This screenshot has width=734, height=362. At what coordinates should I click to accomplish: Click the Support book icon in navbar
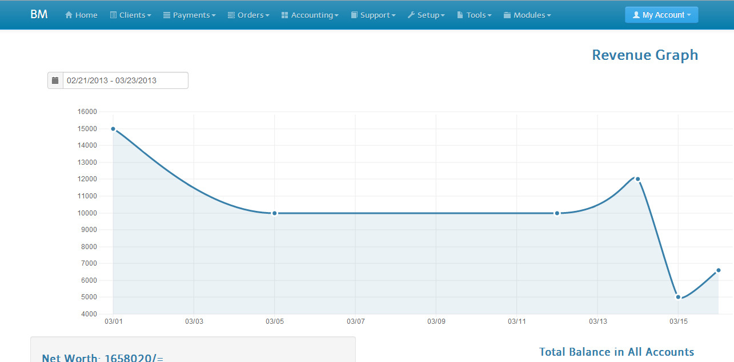354,15
